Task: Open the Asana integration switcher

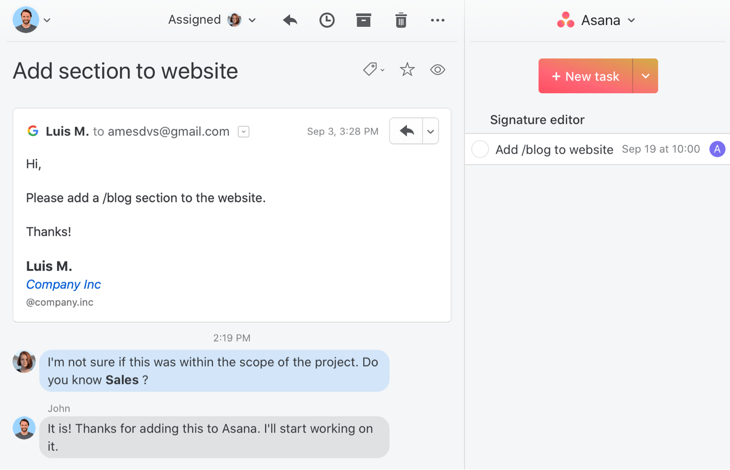Action: (x=596, y=20)
